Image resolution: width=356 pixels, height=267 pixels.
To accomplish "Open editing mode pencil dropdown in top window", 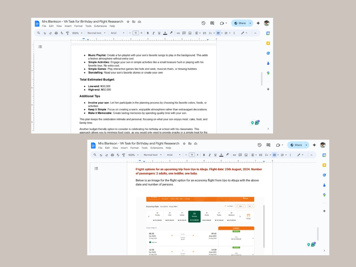I will 244,33.
